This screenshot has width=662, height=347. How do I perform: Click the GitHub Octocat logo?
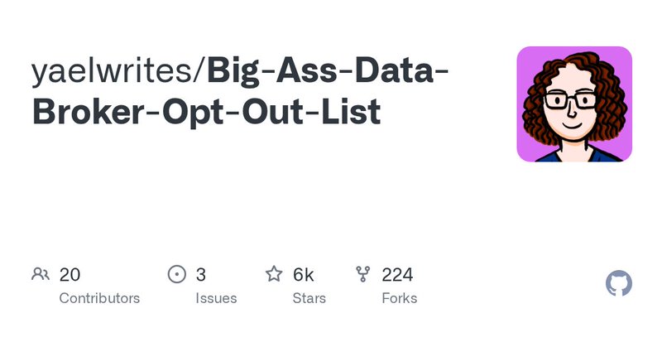point(619,284)
